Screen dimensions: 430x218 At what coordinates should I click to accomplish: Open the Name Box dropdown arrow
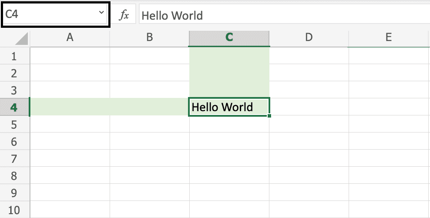102,13
